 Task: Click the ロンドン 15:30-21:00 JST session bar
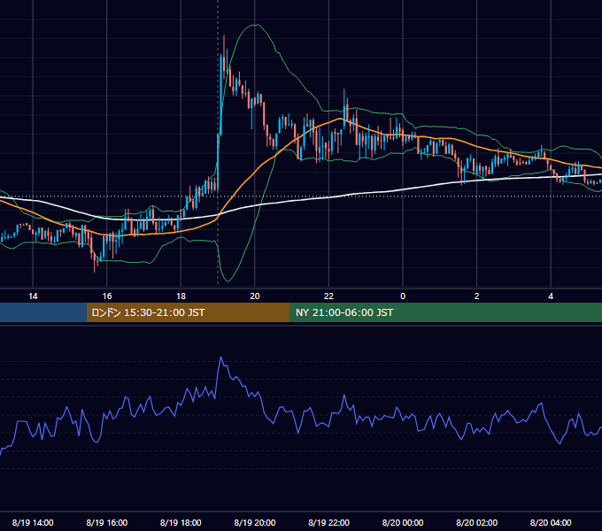(x=188, y=312)
